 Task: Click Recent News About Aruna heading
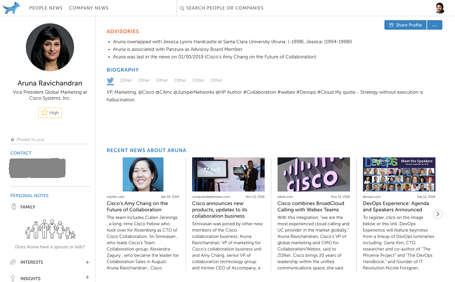click(x=147, y=150)
